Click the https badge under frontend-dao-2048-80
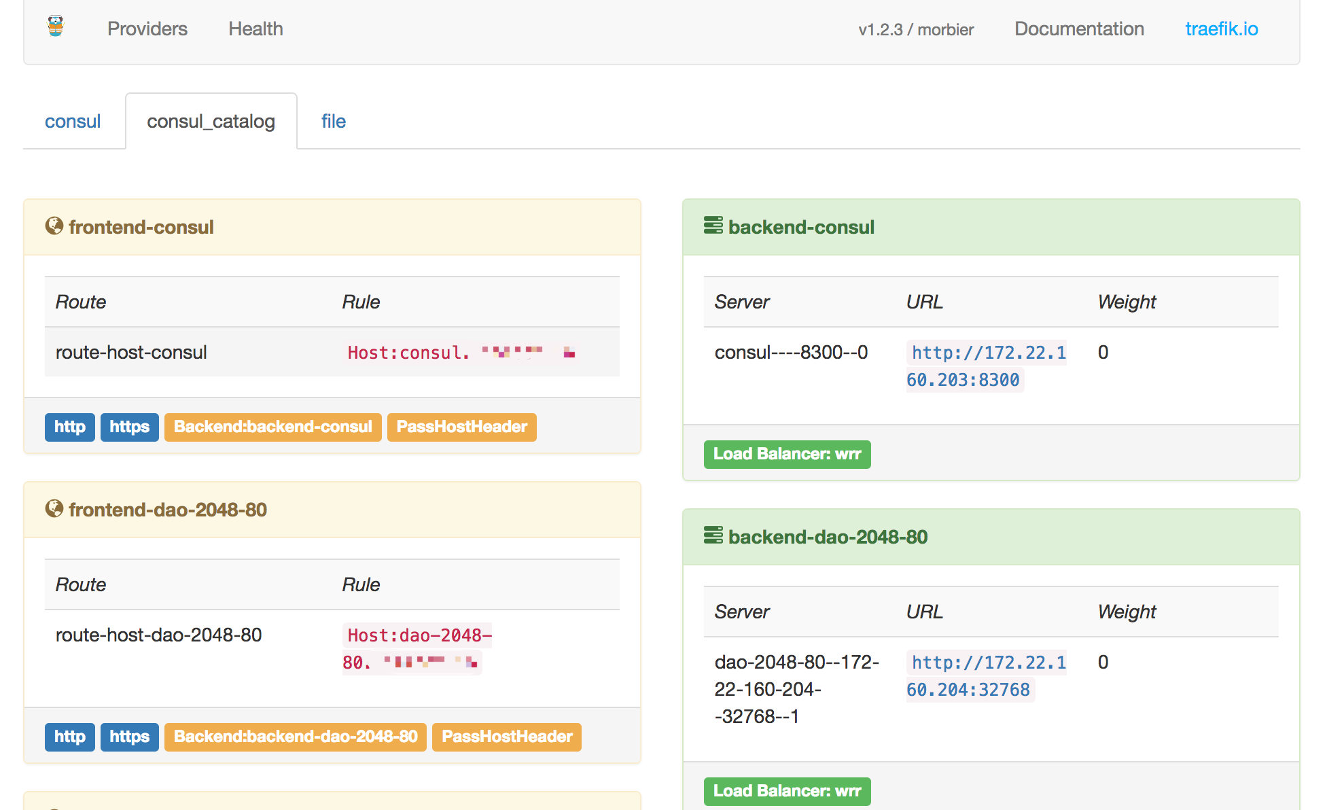The height and width of the screenshot is (810, 1344). pos(130,737)
